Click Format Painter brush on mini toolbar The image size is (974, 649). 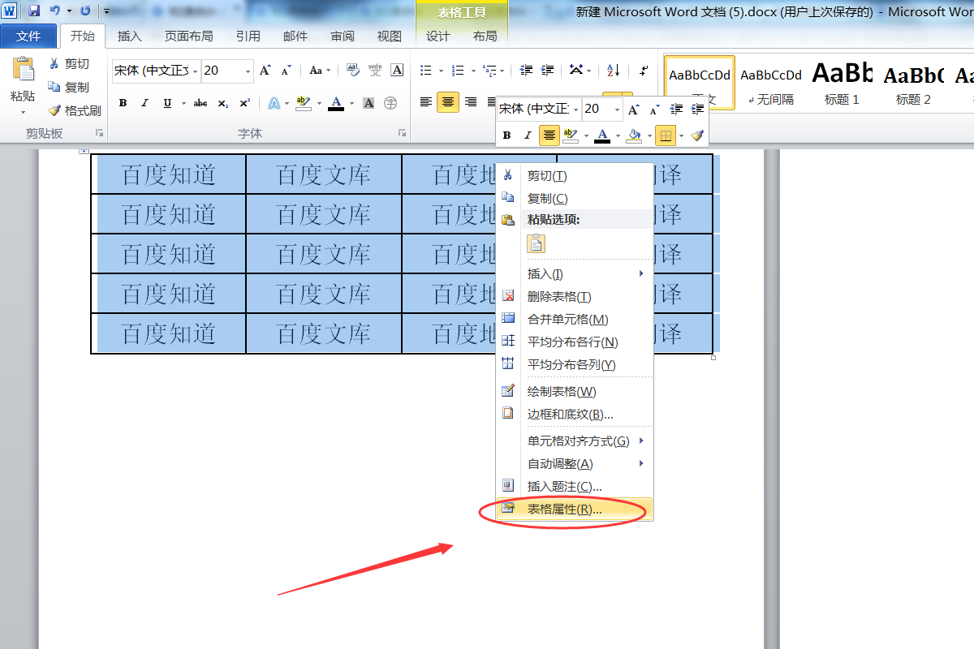697,135
